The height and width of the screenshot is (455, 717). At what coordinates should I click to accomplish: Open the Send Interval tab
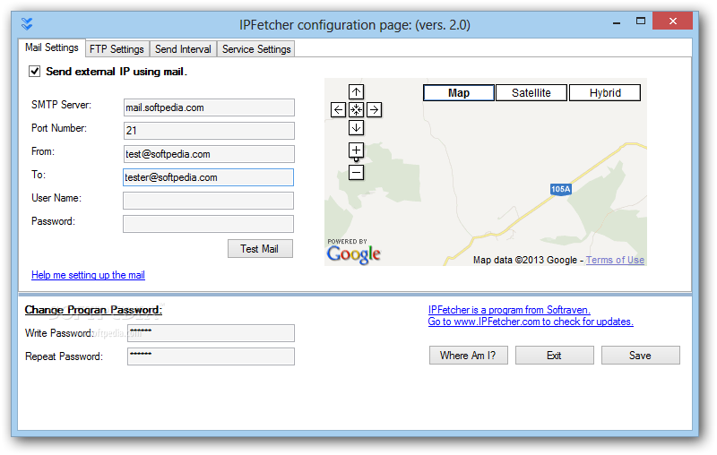coord(183,49)
